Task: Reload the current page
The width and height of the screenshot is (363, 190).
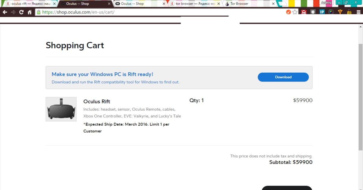Action: tap(21, 12)
